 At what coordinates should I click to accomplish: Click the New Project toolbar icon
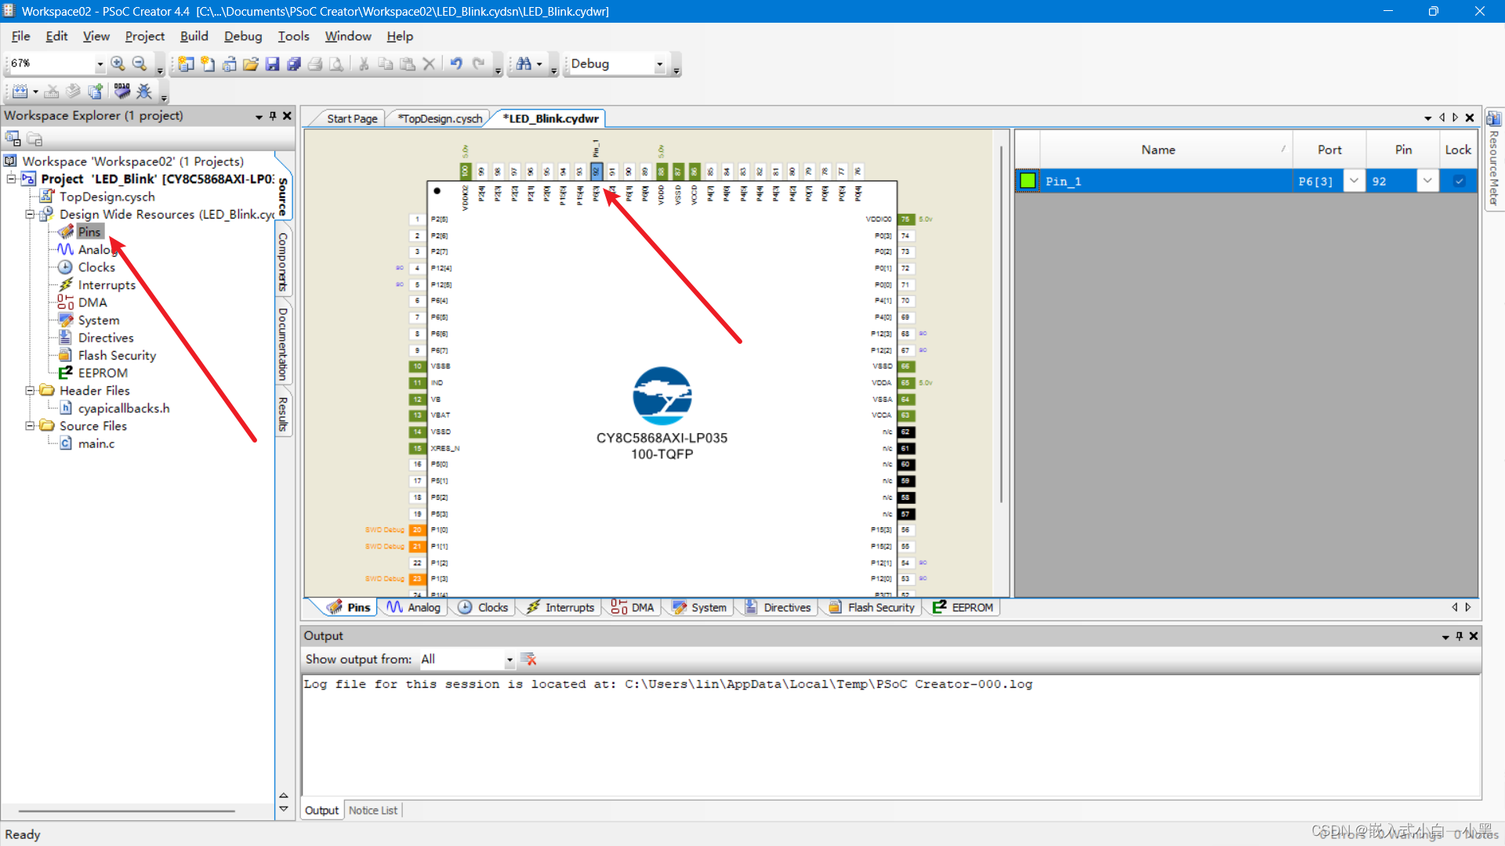point(186,64)
